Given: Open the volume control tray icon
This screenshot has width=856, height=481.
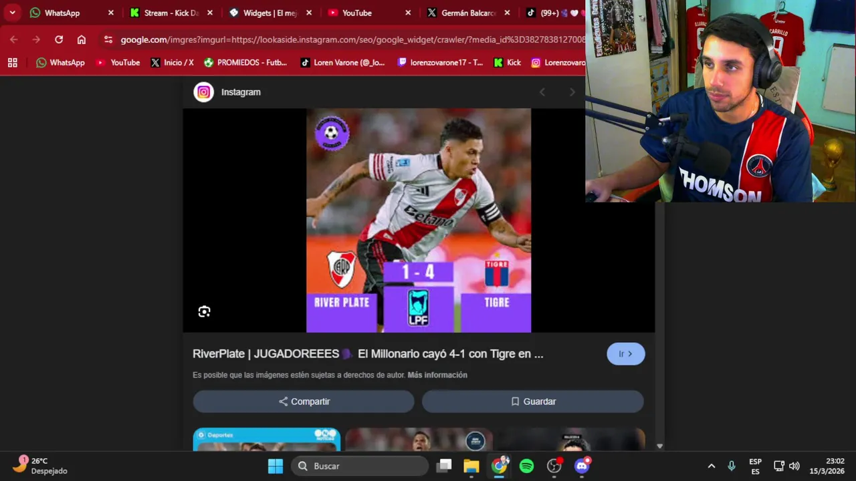Looking at the screenshot, I should pyautogui.click(x=794, y=466).
